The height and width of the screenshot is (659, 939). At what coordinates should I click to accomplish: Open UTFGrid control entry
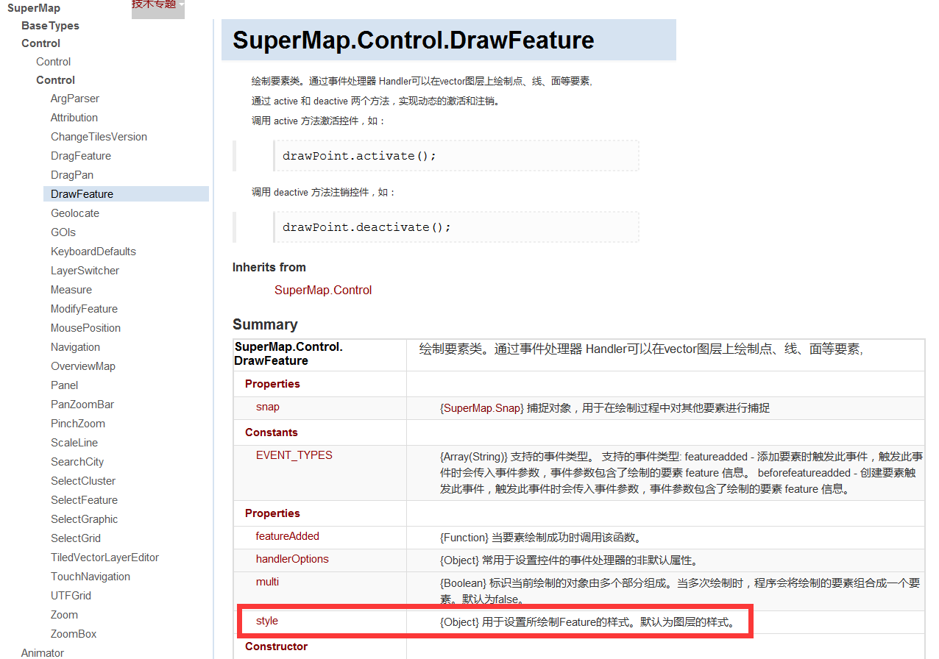point(71,596)
